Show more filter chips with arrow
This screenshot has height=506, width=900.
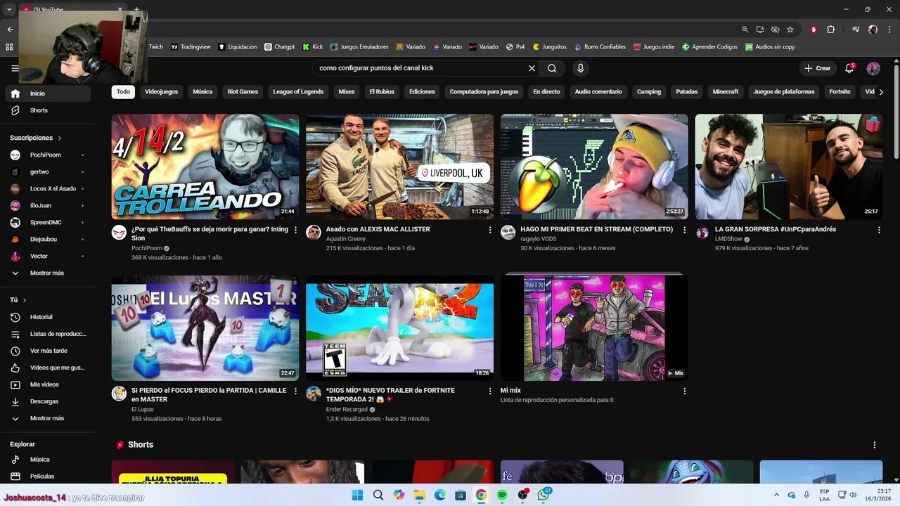tap(881, 91)
